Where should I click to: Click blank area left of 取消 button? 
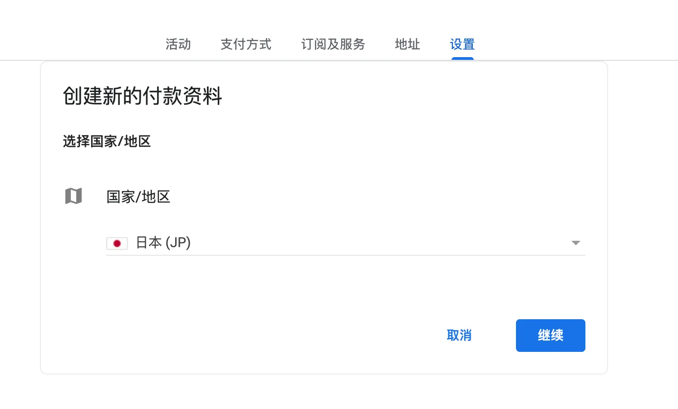[318, 336]
